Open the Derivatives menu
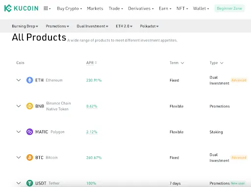 pos(141,8)
